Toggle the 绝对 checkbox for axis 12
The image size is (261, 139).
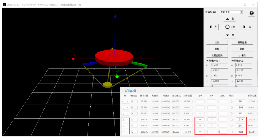[232, 132]
